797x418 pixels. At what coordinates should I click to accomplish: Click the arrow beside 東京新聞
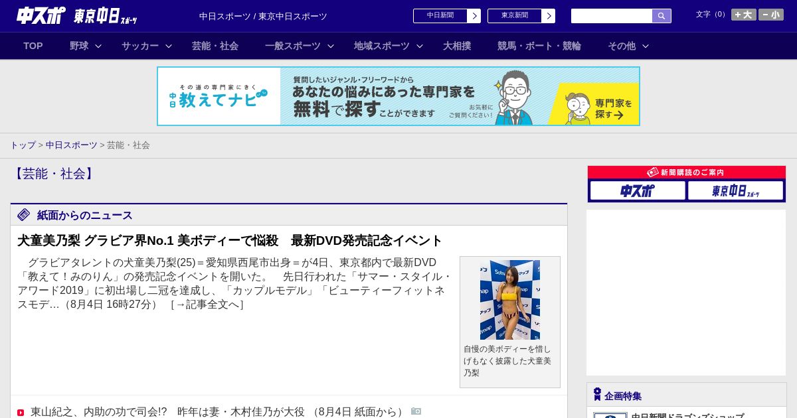tap(549, 16)
